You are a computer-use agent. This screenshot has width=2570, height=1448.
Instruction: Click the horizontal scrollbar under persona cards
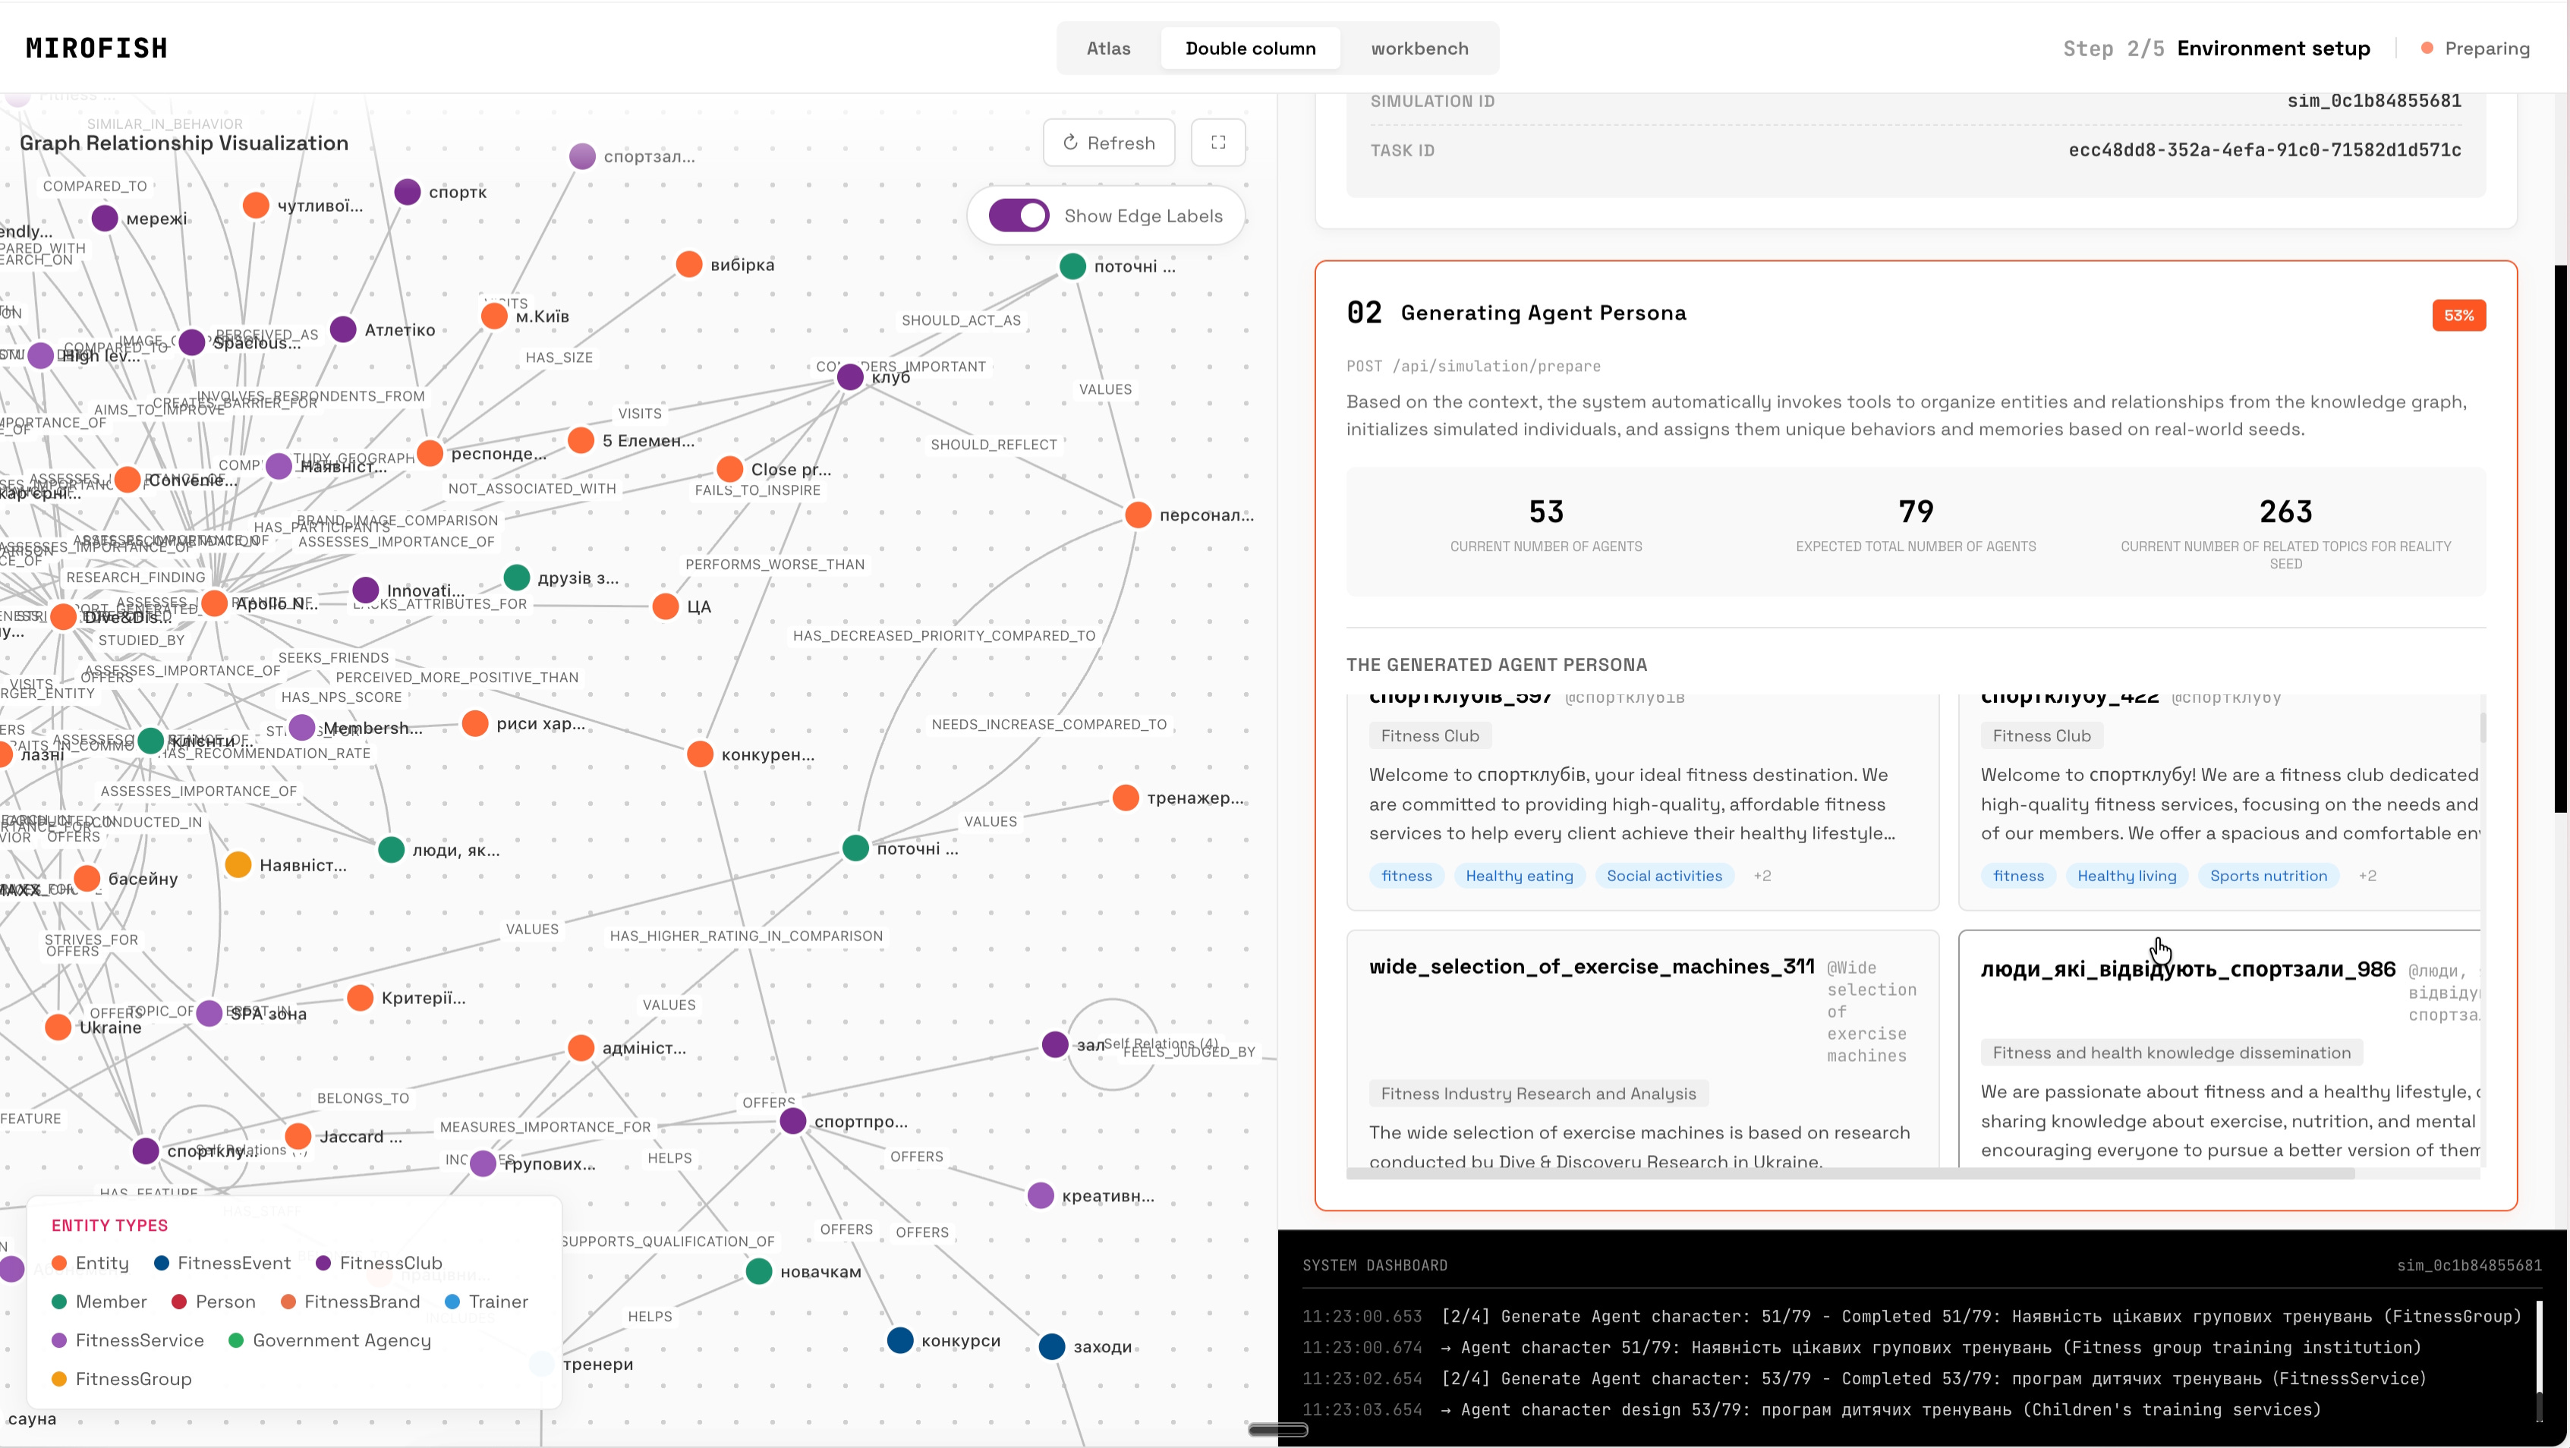1850,1174
